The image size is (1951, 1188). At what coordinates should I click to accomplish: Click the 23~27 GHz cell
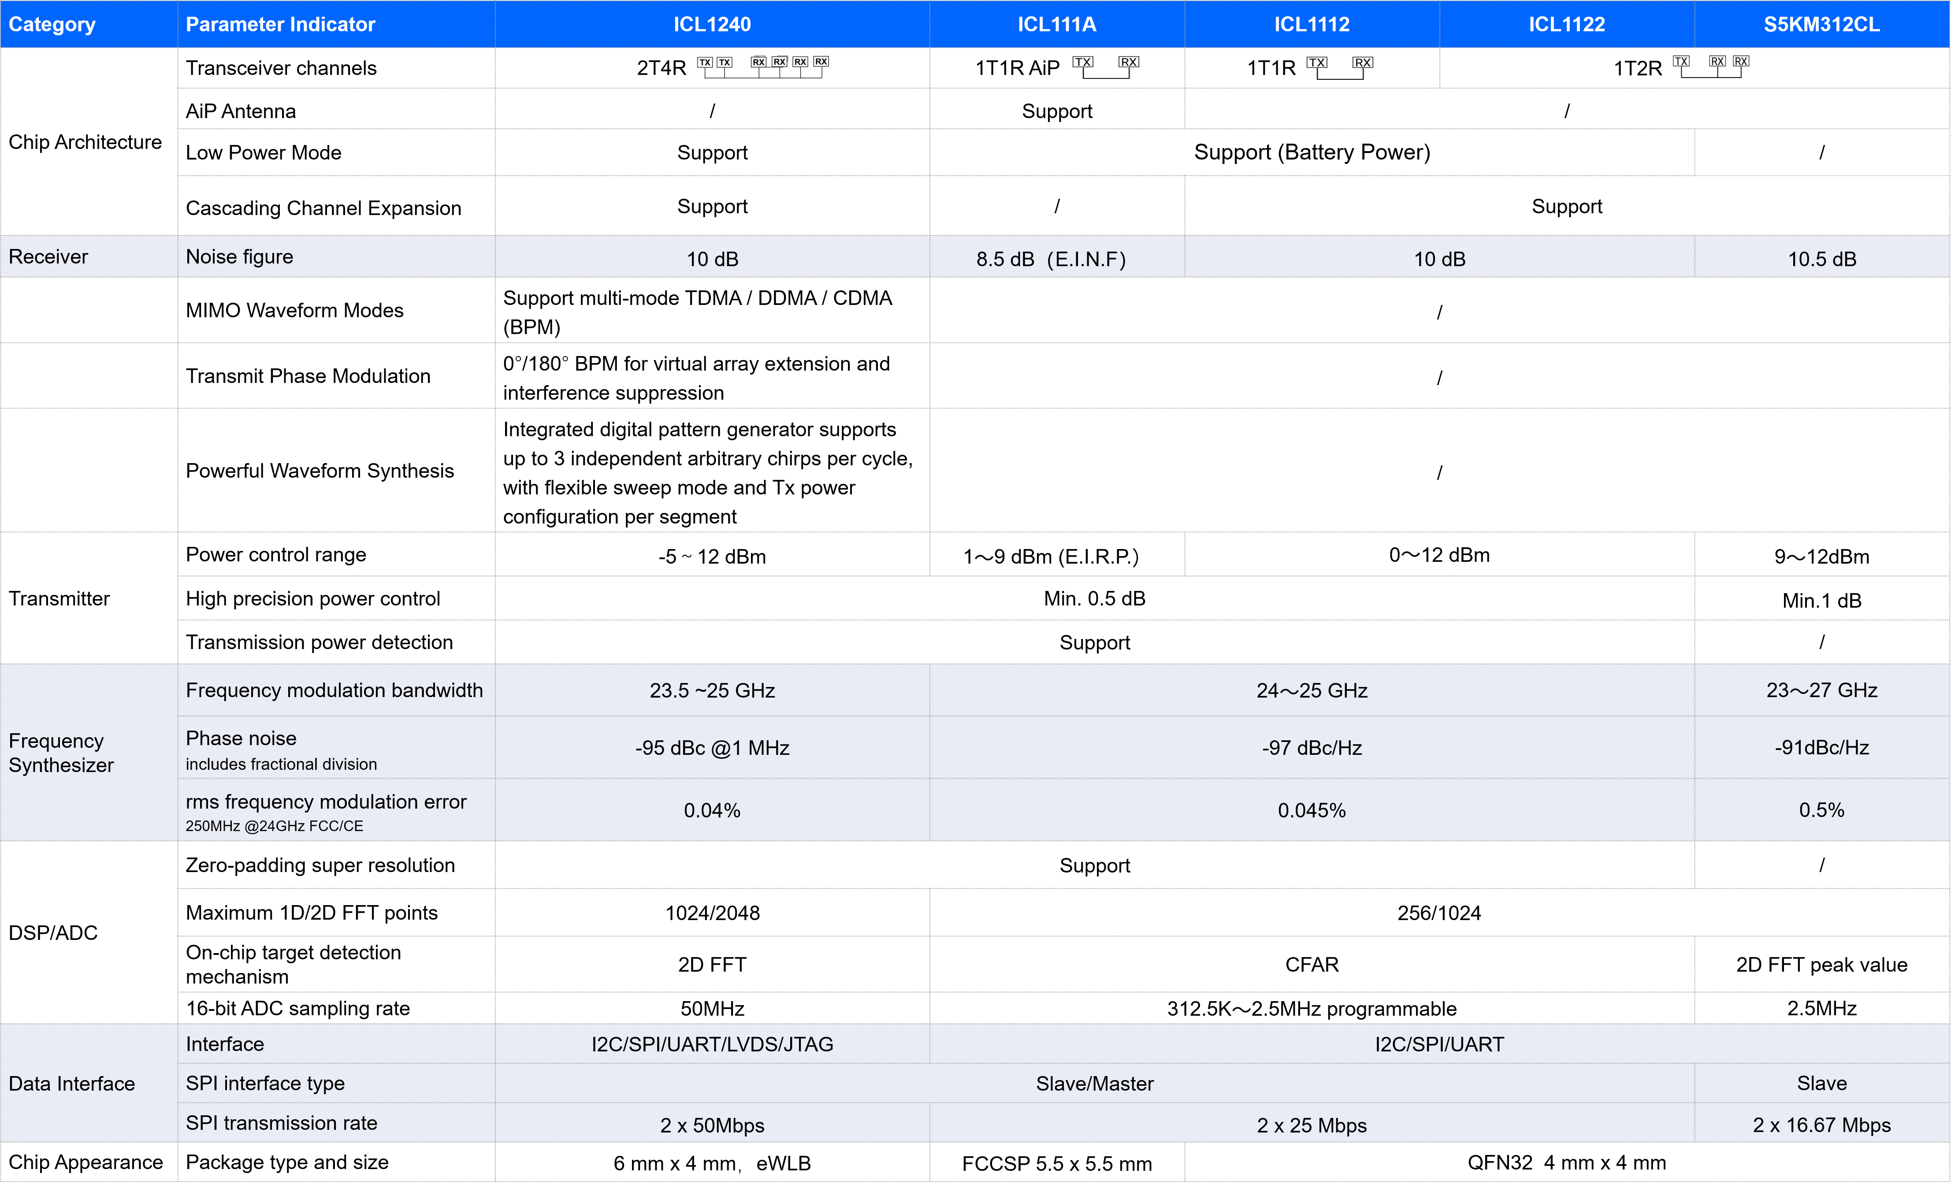[x=1821, y=690]
